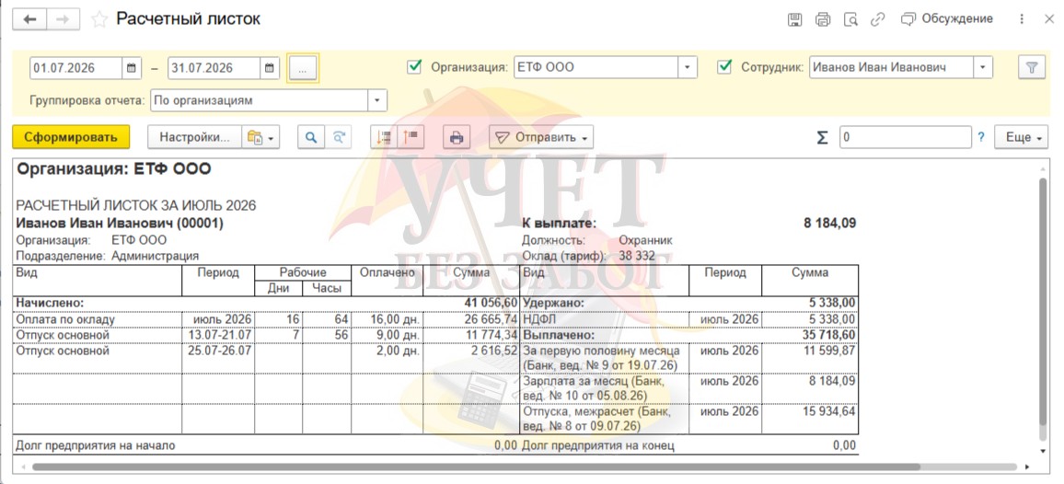The width and height of the screenshot is (1064, 484).
Task: Open help via the question mark
Action: point(980,137)
